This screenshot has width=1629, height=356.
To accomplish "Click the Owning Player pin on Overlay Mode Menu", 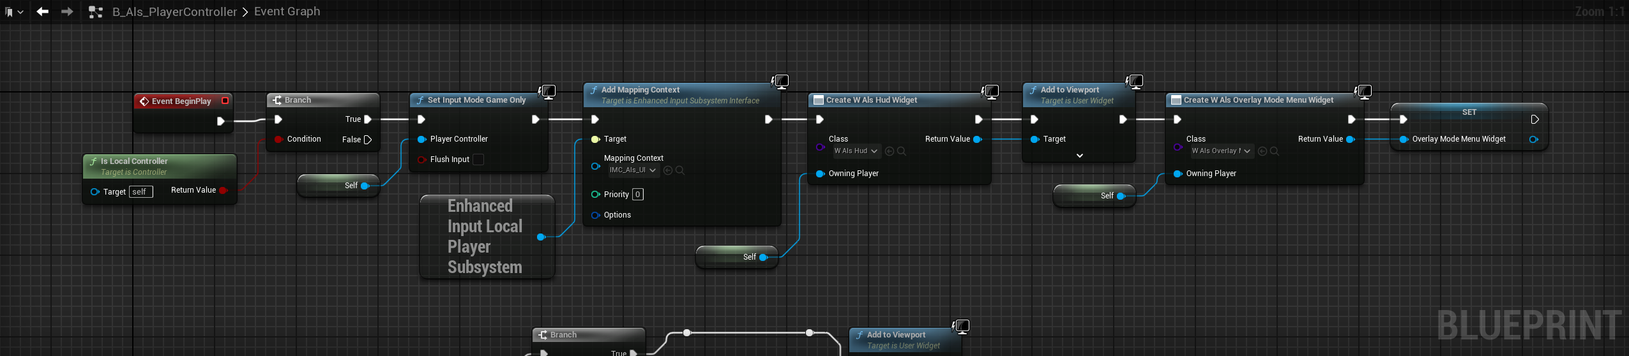I will click(x=1178, y=174).
